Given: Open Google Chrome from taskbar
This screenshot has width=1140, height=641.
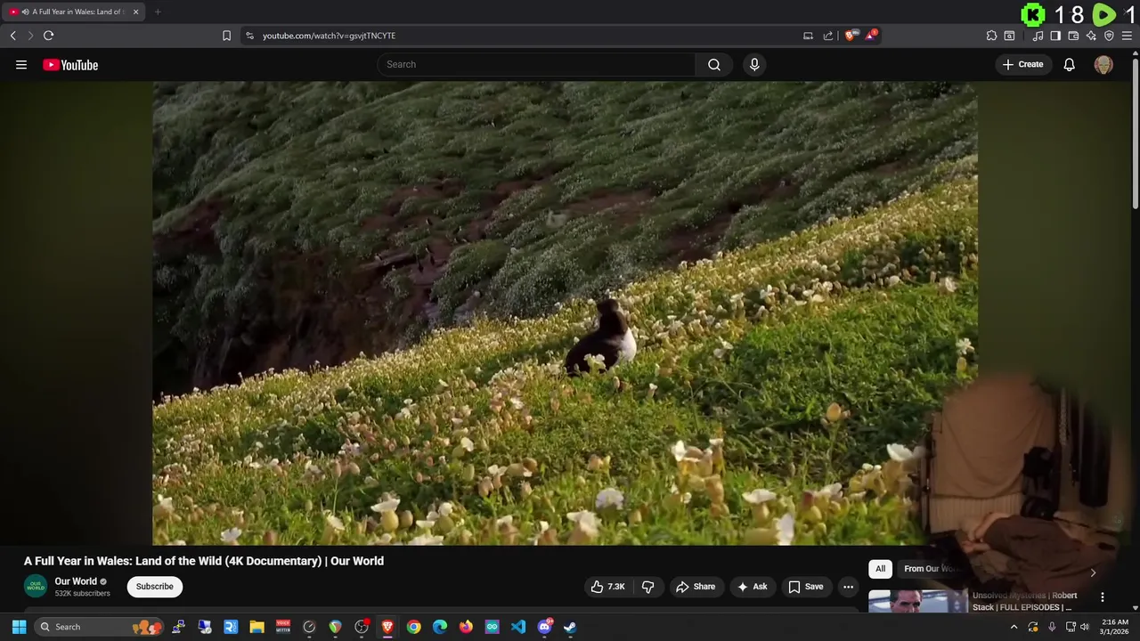Looking at the screenshot, I should pos(413,627).
